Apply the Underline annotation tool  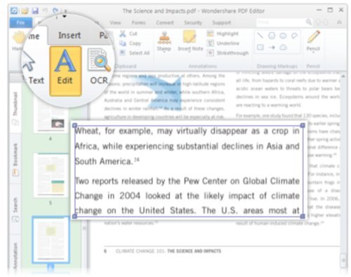click(x=223, y=43)
